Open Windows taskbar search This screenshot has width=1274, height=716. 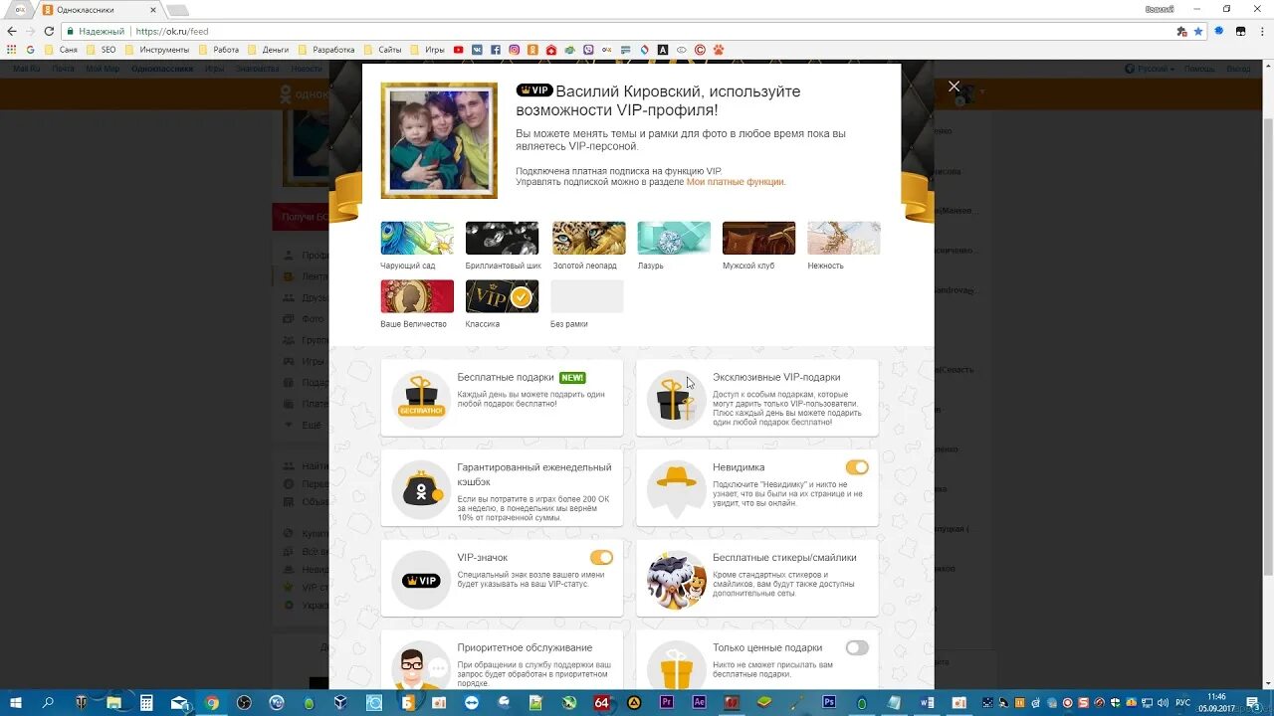pos(48,702)
